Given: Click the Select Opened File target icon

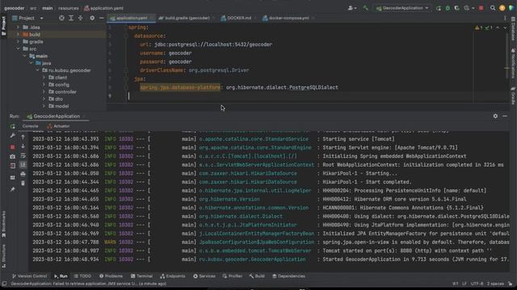Looking at the screenshot, I should 61,18.
